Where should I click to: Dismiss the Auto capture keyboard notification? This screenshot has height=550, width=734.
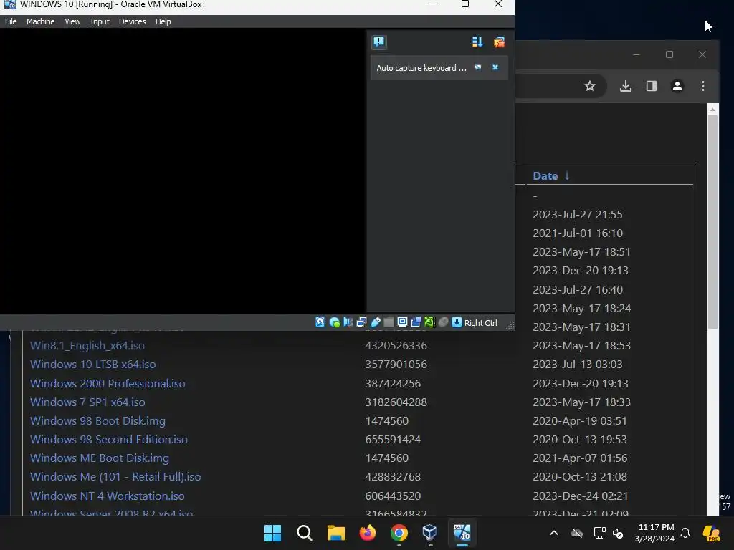[x=495, y=68]
